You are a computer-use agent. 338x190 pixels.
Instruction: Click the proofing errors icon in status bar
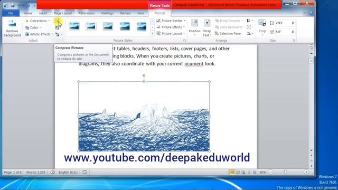(52, 172)
